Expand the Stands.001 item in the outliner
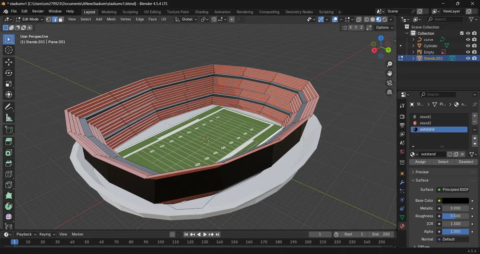This screenshot has width=480, height=254. 413,58
